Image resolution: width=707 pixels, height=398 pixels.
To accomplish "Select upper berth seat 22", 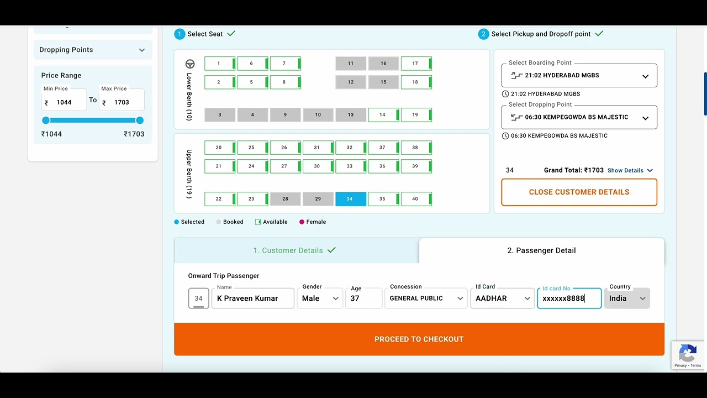I will click(220, 199).
